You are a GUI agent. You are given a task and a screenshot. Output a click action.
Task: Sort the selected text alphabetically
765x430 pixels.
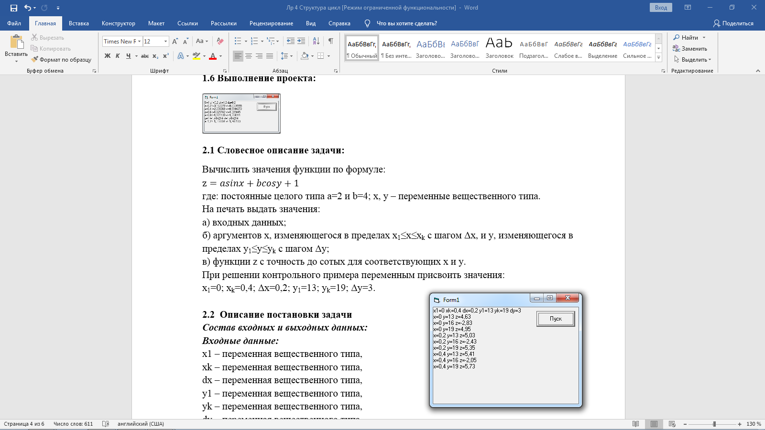point(316,42)
